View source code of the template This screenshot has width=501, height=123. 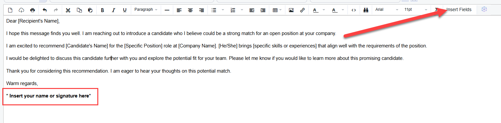pos(354,10)
